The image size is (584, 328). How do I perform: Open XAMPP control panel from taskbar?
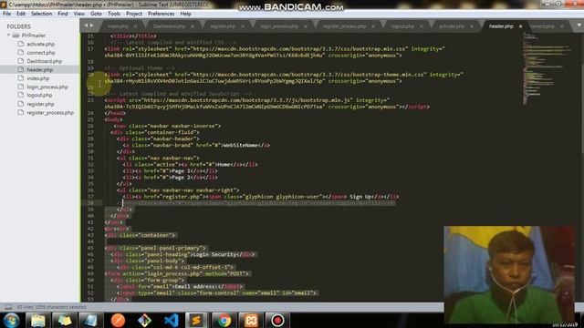point(251,320)
